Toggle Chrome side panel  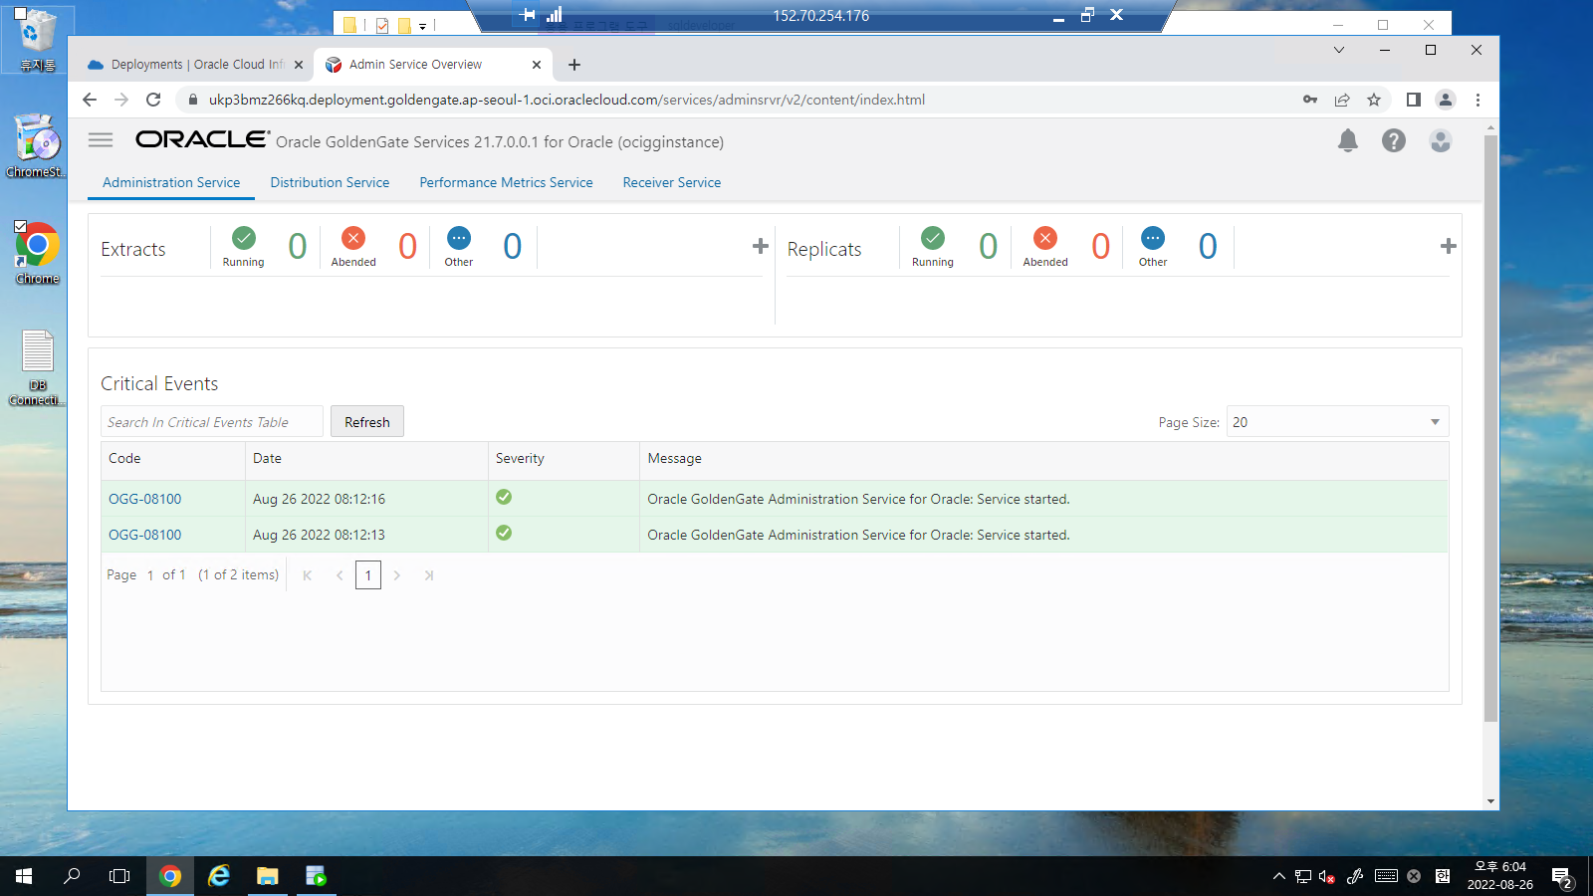(x=1413, y=100)
